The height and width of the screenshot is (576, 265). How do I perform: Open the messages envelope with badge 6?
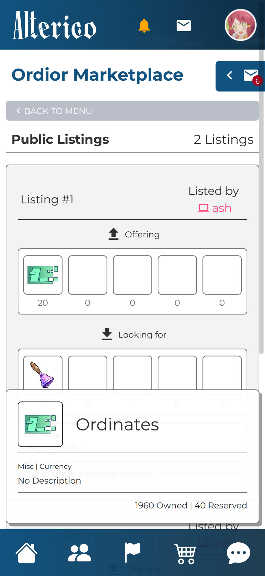pyautogui.click(x=251, y=75)
